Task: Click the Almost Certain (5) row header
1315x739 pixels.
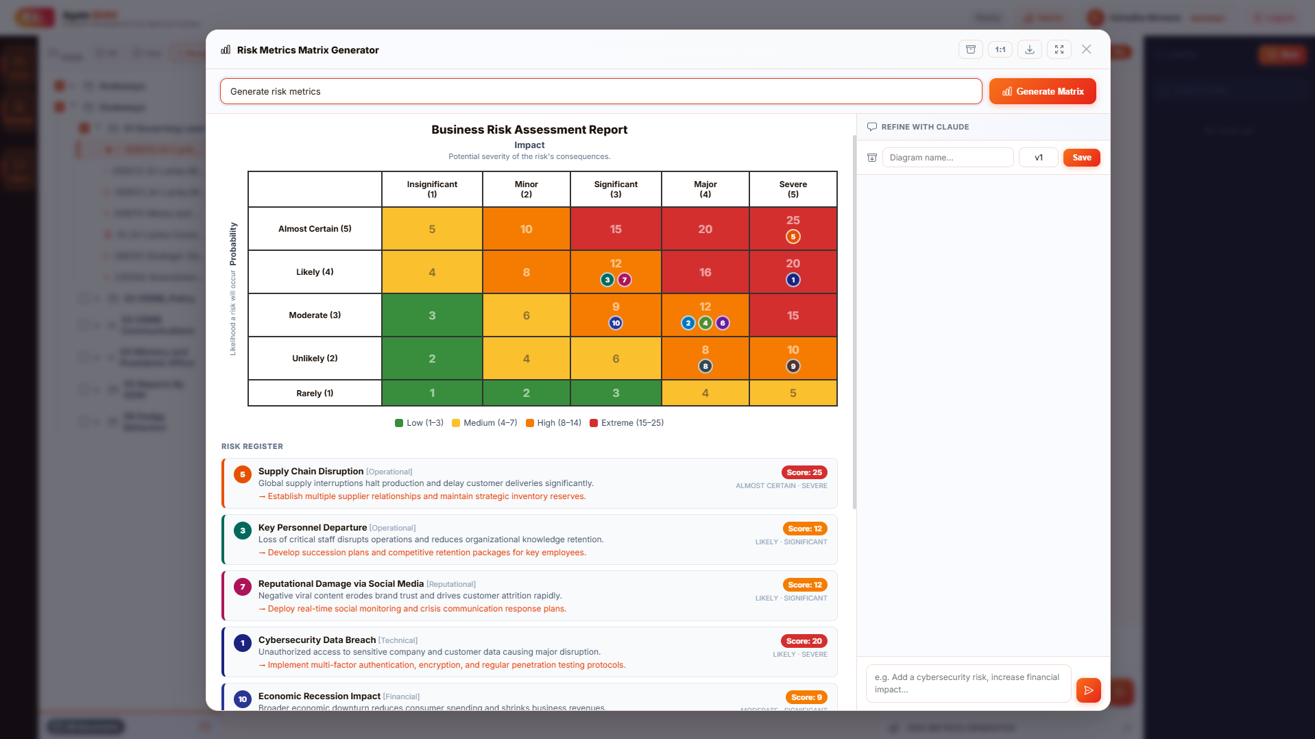Action: coord(315,229)
